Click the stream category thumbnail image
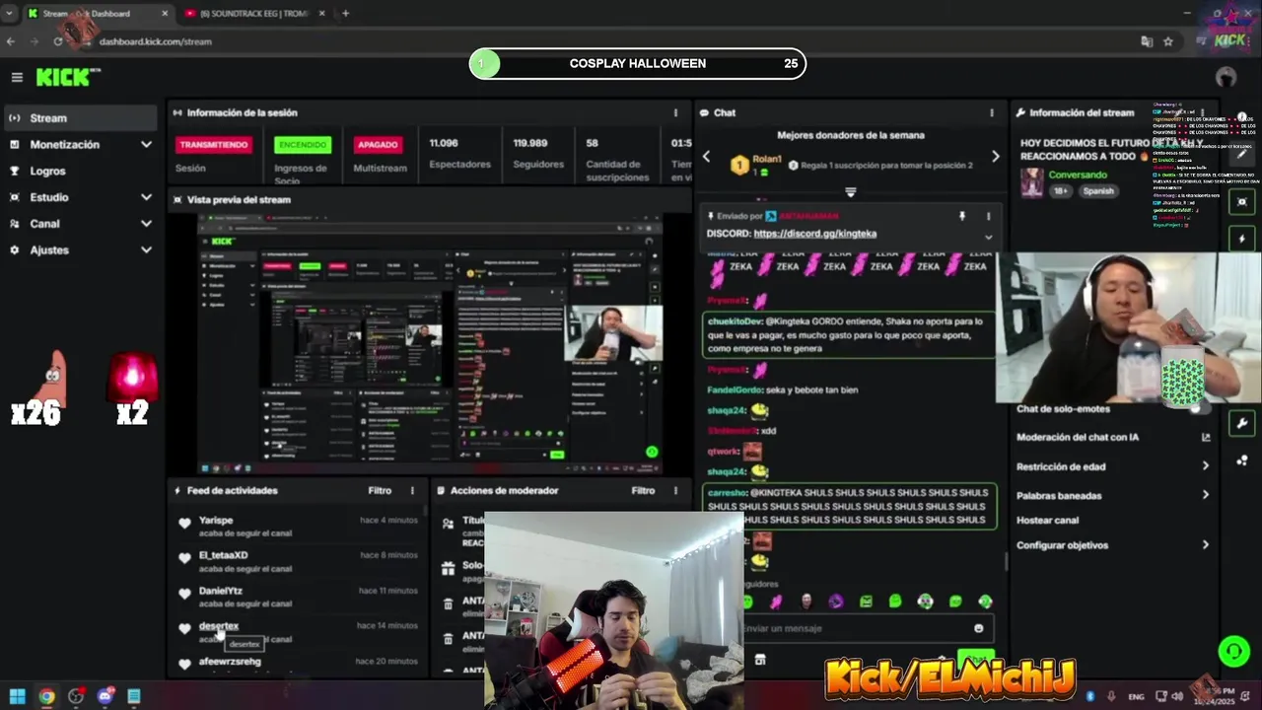The image size is (1262, 710). [1031, 182]
